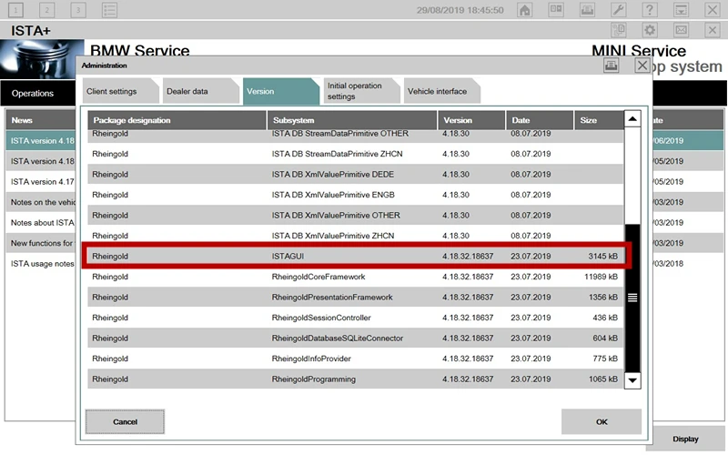Open the envelope feedback icon in ISTA+ bar
Viewport: 728px width, 455px height.
681,30
